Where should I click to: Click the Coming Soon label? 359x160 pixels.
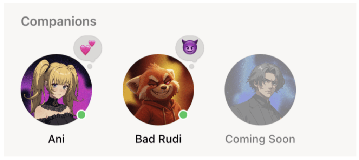260,139
